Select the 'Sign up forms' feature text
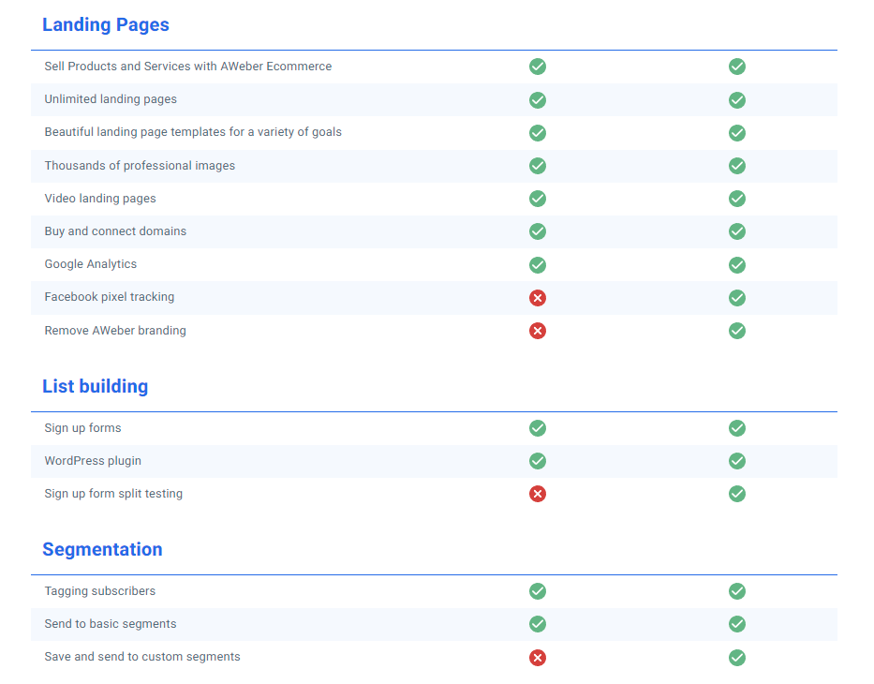 click(82, 428)
